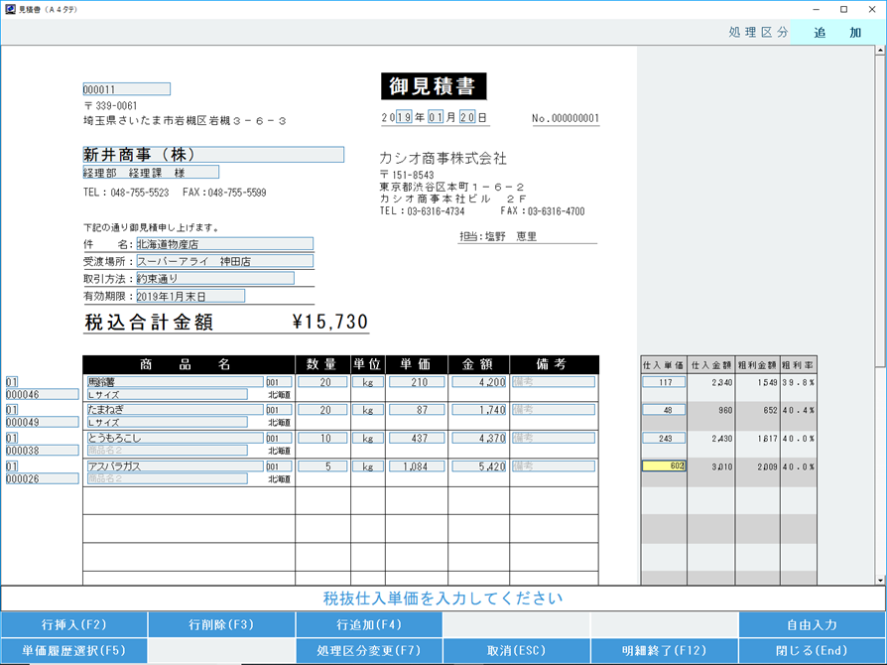887x665 pixels.
Task: Click 処理区分変更(F7) button
Action: pyautogui.click(x=369, y=651)
